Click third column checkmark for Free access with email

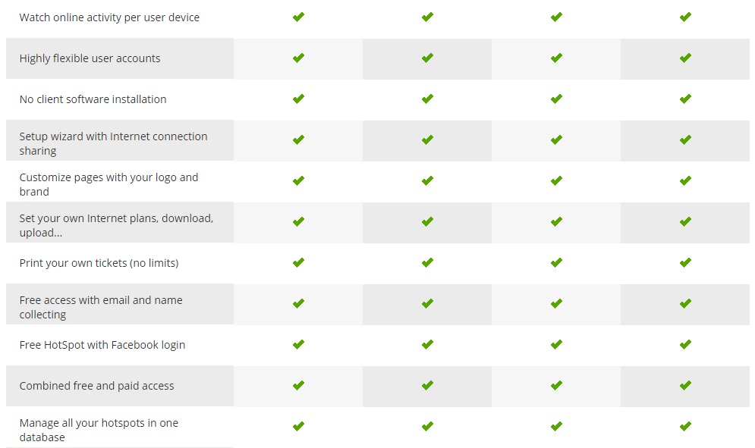557,303
